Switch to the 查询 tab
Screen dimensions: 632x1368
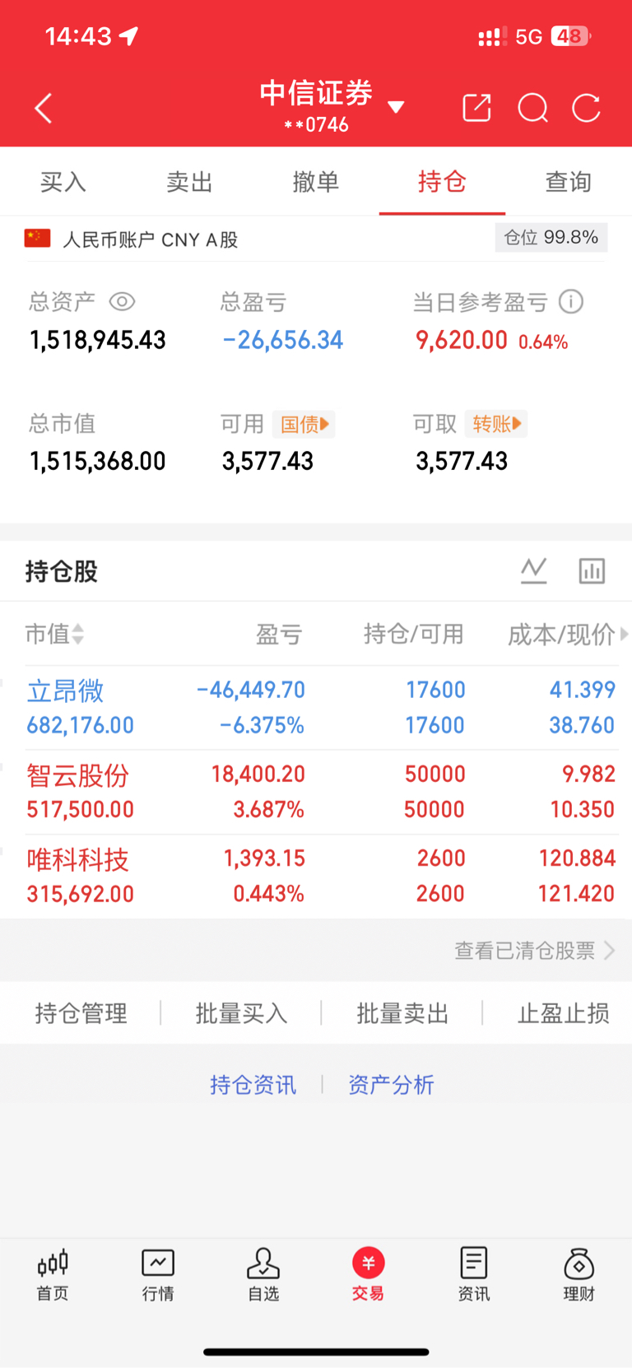569,182
